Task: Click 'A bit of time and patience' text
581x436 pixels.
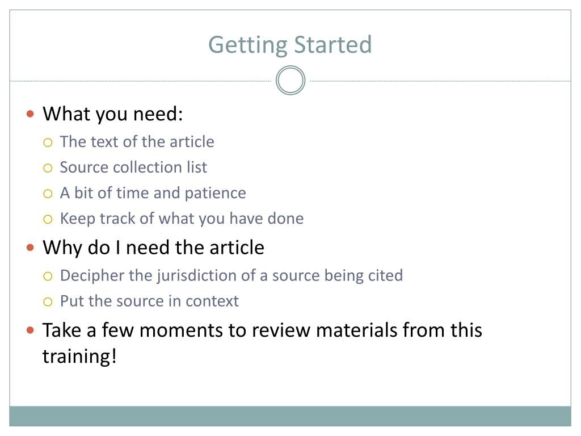Action: (x=153, y=193)
